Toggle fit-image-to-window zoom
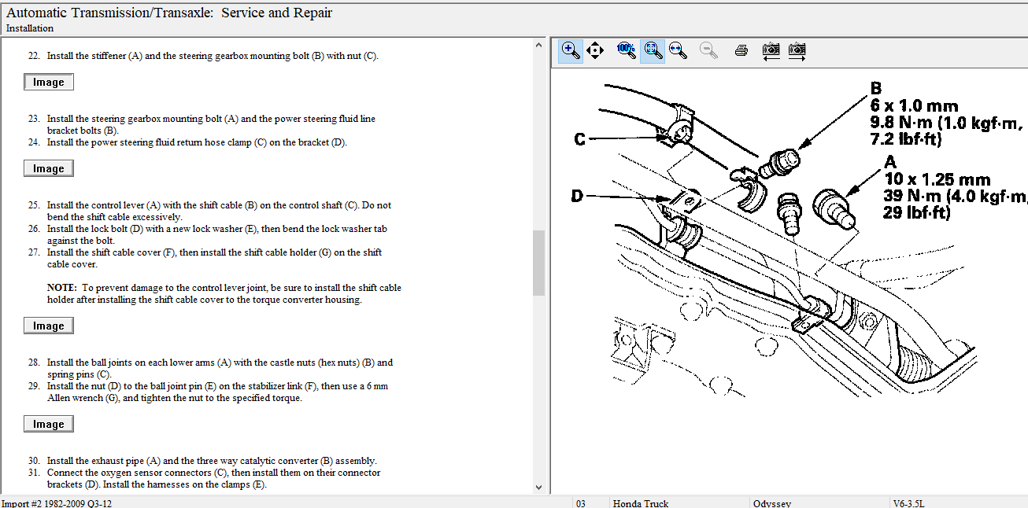The width and height of the screenshot is (1028, 508). pyautogui.click(x=653, y=51)
